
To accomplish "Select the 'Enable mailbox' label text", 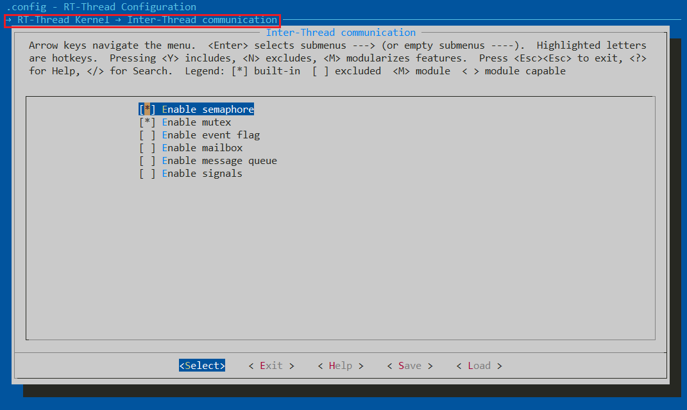I will (202, 148).
